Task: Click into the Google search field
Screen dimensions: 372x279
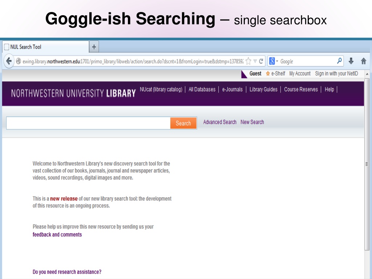Action: point(308,61)
